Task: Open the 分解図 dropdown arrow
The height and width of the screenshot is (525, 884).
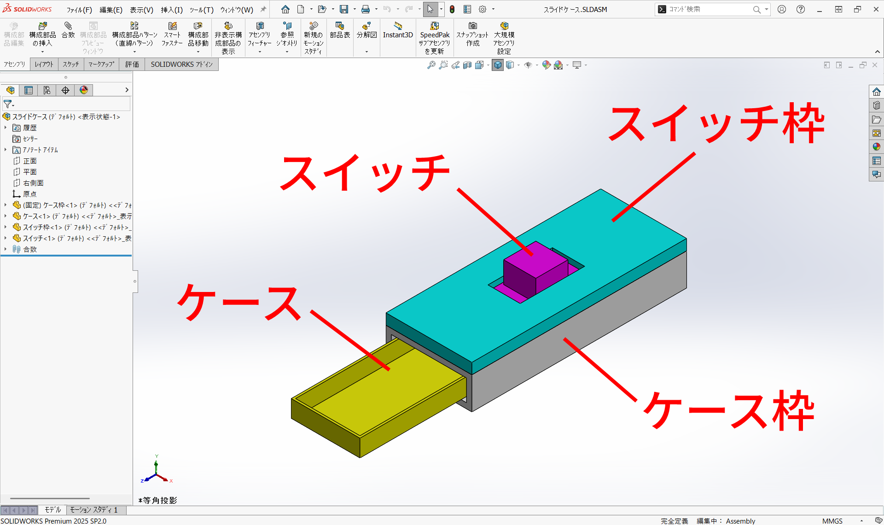Action: (x=366, y=52)
